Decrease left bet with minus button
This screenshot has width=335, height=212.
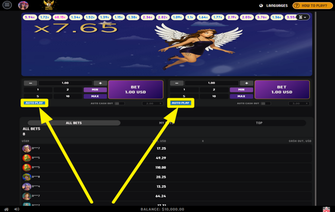pyautogui.click(x=31, y=83)
